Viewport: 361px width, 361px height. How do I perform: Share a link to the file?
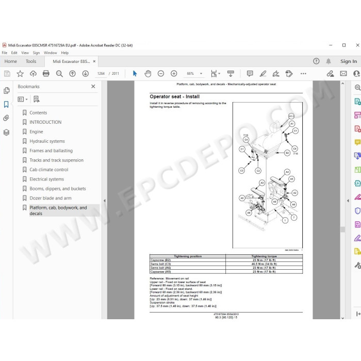(331, 74)
